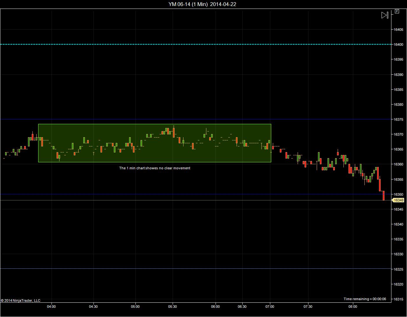The image size is (407, 317).
Task: Click the small F icon above the price axis
Action: (x=397, y=11)
